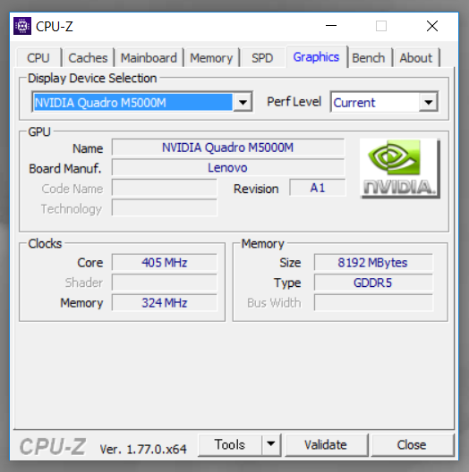Click the empty Bus Width field
Image resolution: width=469 pixels, height=472 pixels.
click(x=373, y=303)
